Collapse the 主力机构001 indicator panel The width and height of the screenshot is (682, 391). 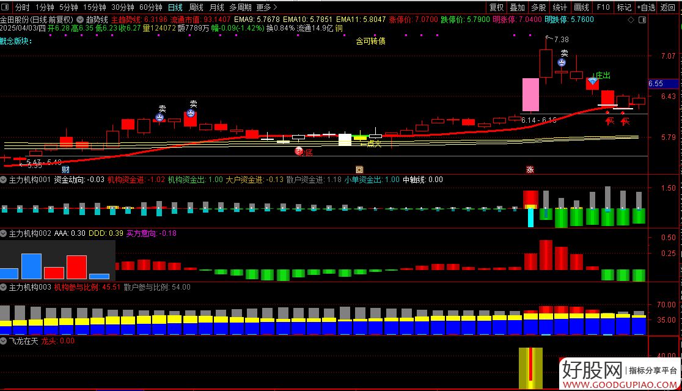point(4,180)
